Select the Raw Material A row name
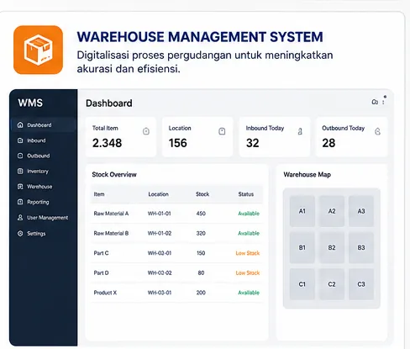Screen dimensions: 410x349 (111, 214)
